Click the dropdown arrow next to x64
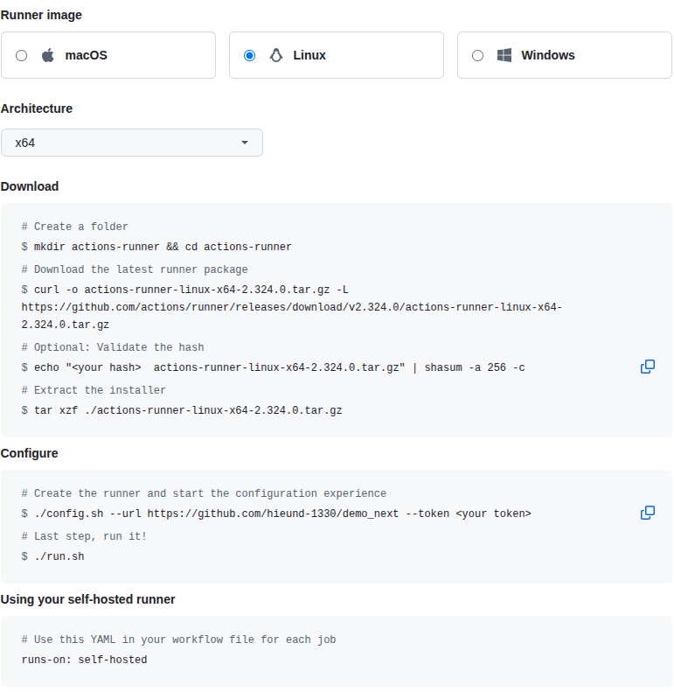This screenshot has height=692, width=674. pos(245,143)
